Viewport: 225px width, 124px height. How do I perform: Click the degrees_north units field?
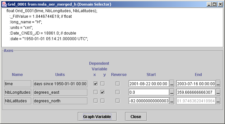[x=60, y=101]
